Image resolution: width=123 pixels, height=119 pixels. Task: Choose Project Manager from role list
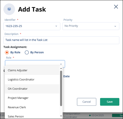point(32,98)
